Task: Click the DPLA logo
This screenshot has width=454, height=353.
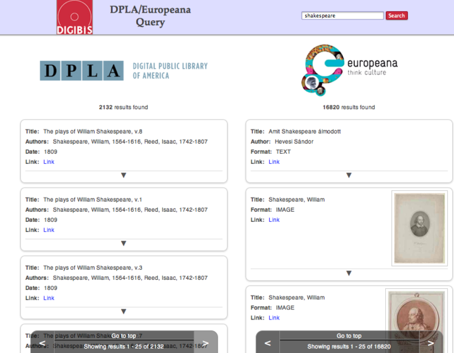Action: pyautogui.click(x=81, y=71)
